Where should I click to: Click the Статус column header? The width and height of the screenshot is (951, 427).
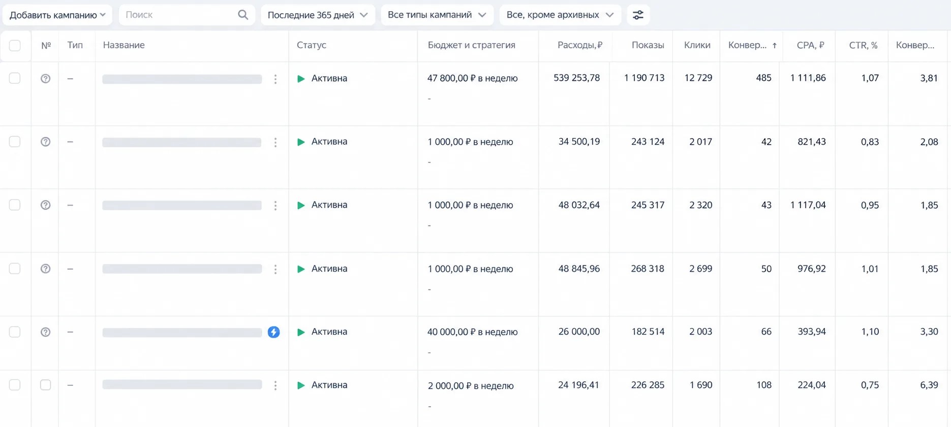[x=312, y=45]
